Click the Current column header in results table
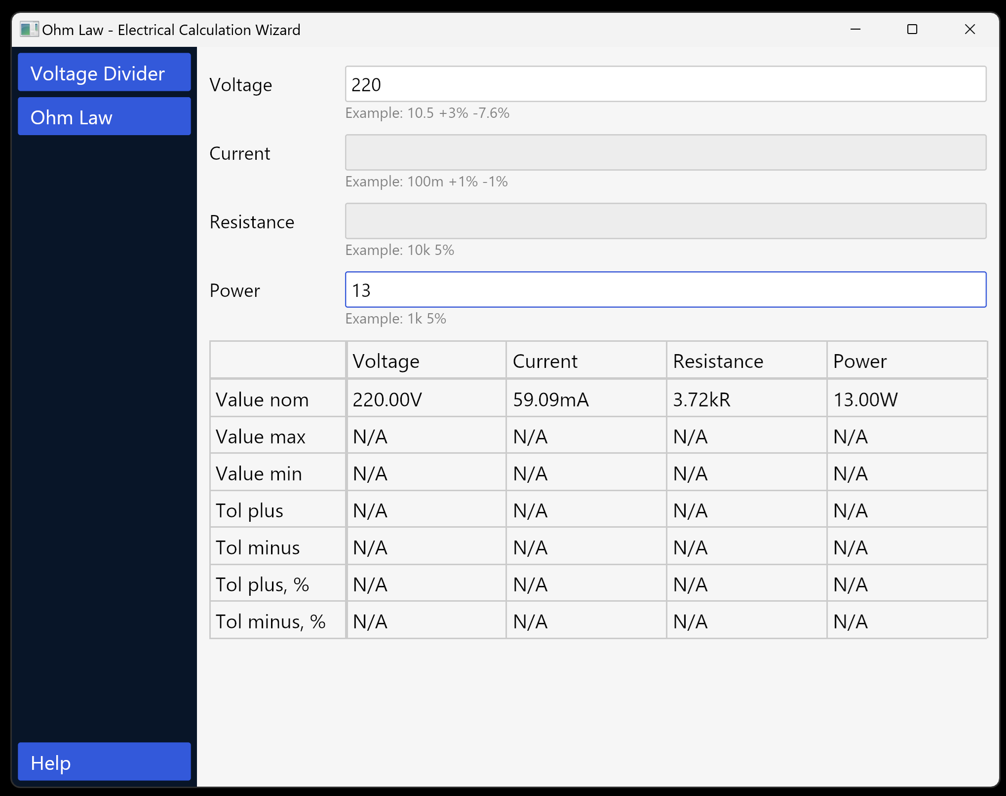The image size is (1006, 796). [545, 361]
